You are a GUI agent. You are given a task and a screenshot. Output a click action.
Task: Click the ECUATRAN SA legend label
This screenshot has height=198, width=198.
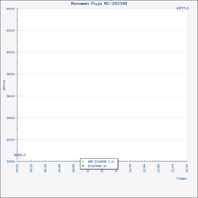[97, 166]
